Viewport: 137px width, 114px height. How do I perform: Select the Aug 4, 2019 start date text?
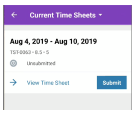pos(29,42)
